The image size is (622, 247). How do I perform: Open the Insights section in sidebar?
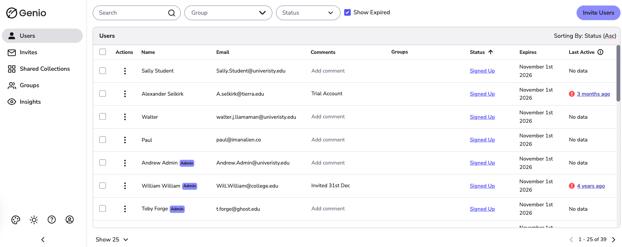(x=43, y=102)
